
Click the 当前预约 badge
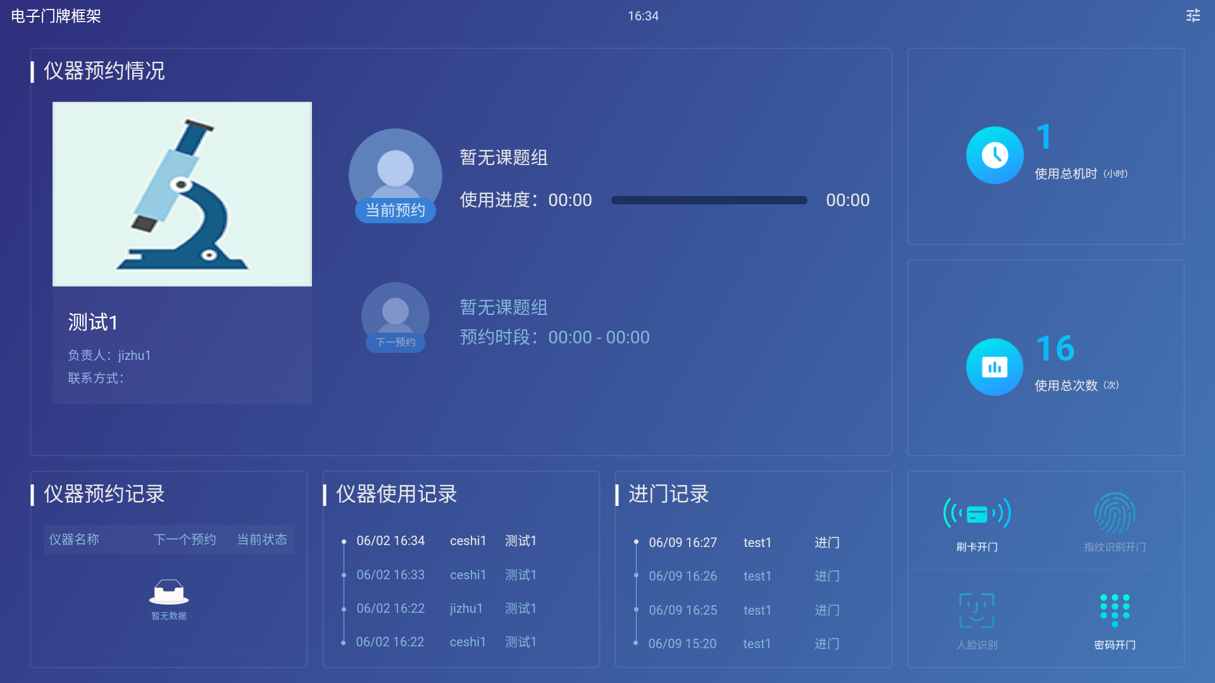(x=396, y=211)
